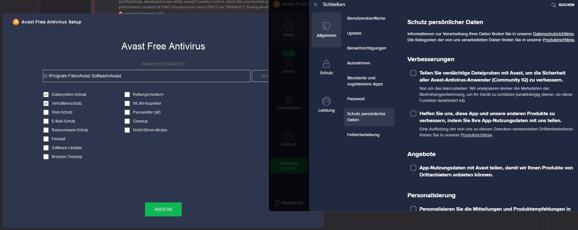The height and width of the screenshot is (230, 578).
Task: Click the installation path input field
Action: point(147,76)
